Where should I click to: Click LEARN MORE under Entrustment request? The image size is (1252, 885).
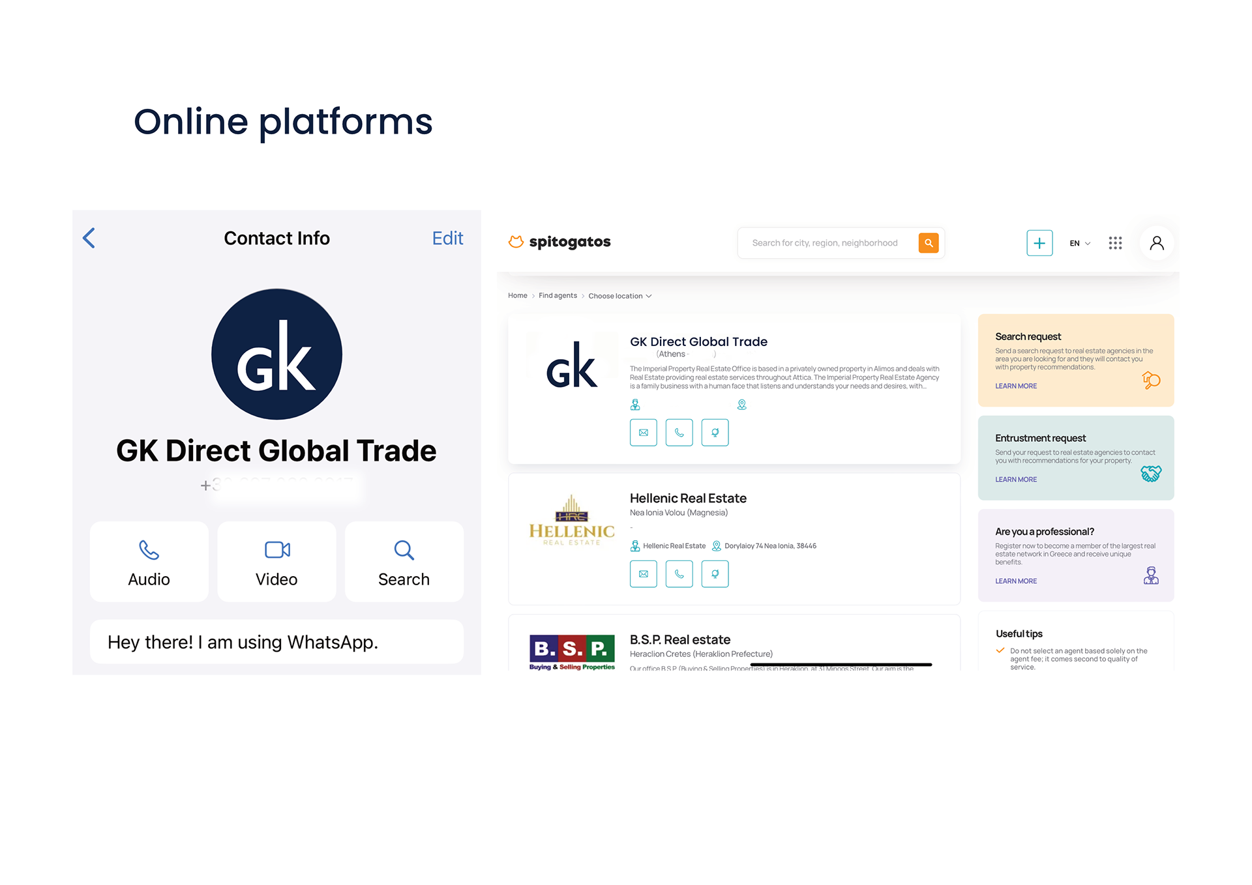click(1016, 480)
